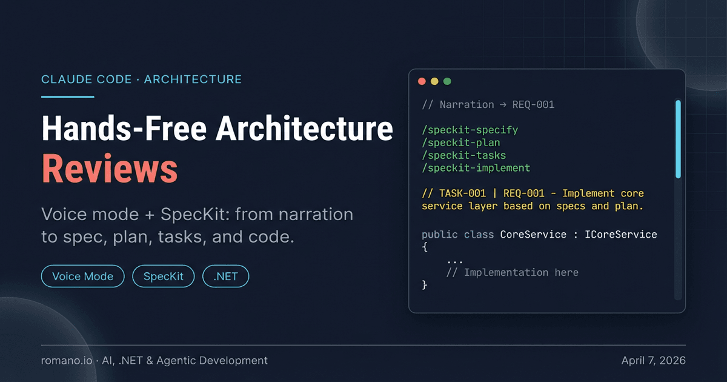727x382 pixels.
Task: Run the /speckit-plan command
Action: click(461, 142)
